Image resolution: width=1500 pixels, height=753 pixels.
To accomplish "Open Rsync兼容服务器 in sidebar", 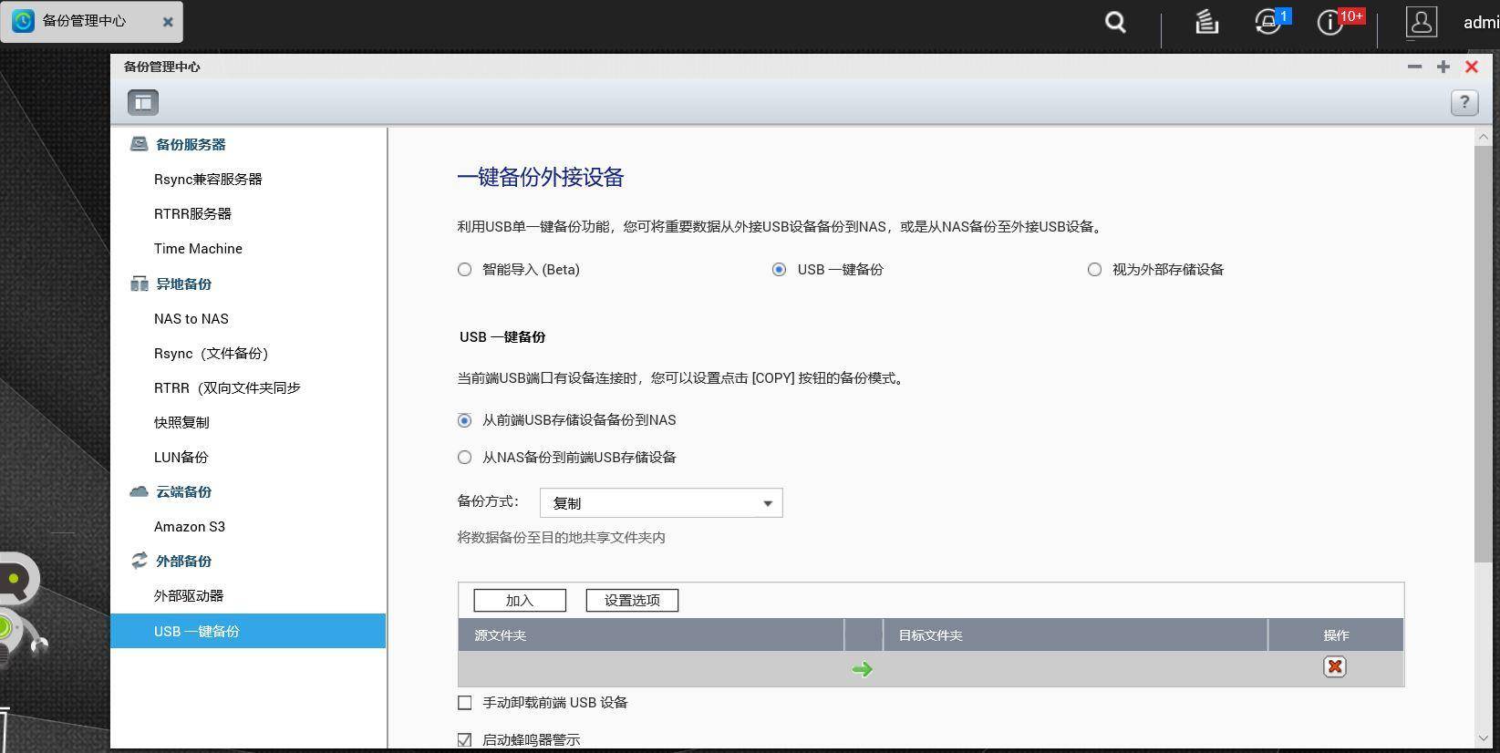I will [x=208, y=180].
